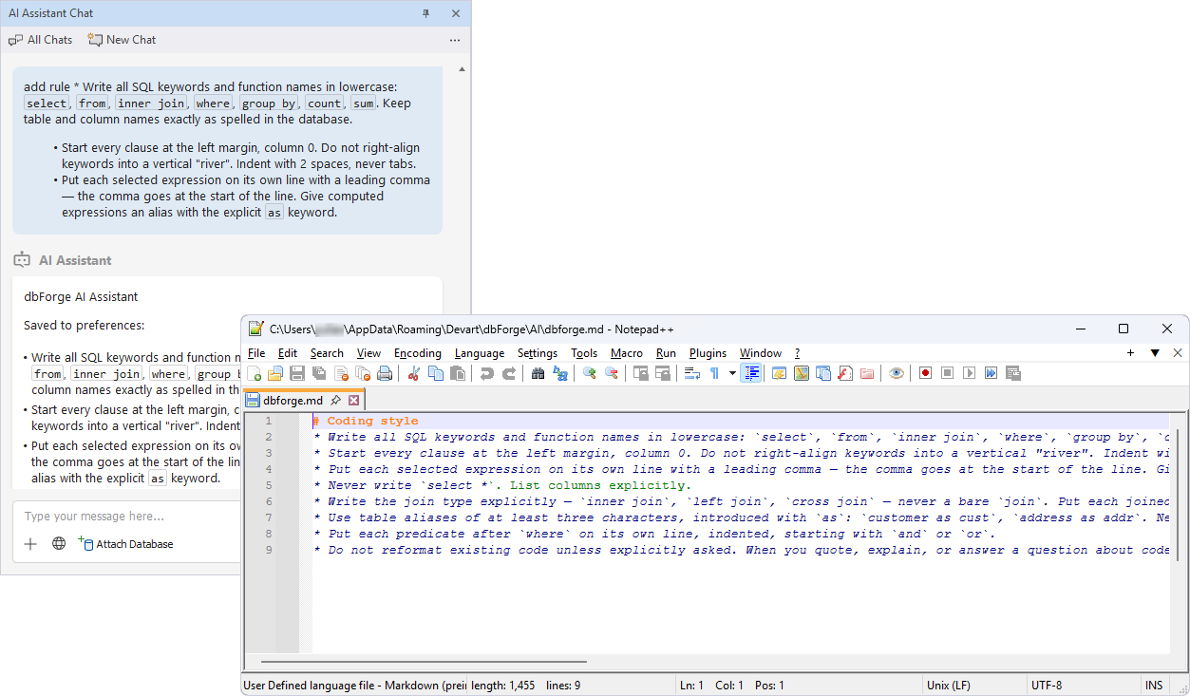
Task: Zoom out of the editor text
Action: pos(612,373)
